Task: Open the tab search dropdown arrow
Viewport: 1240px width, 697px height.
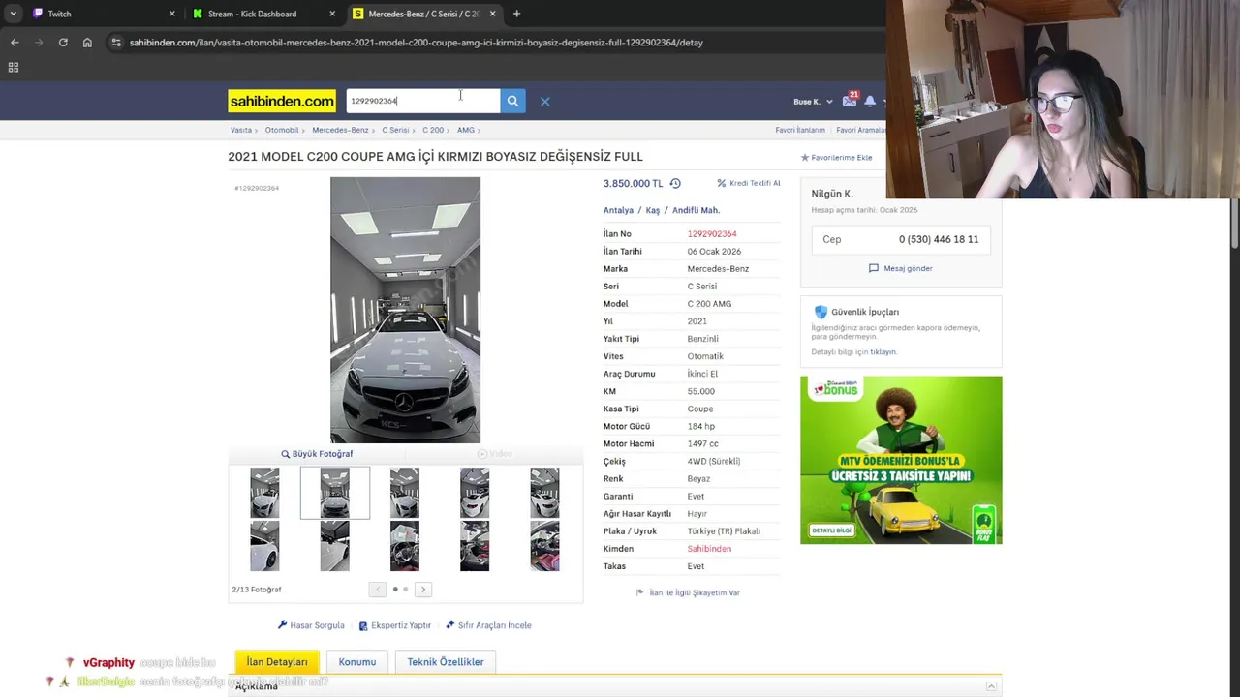Action: [x=13, y=14]
